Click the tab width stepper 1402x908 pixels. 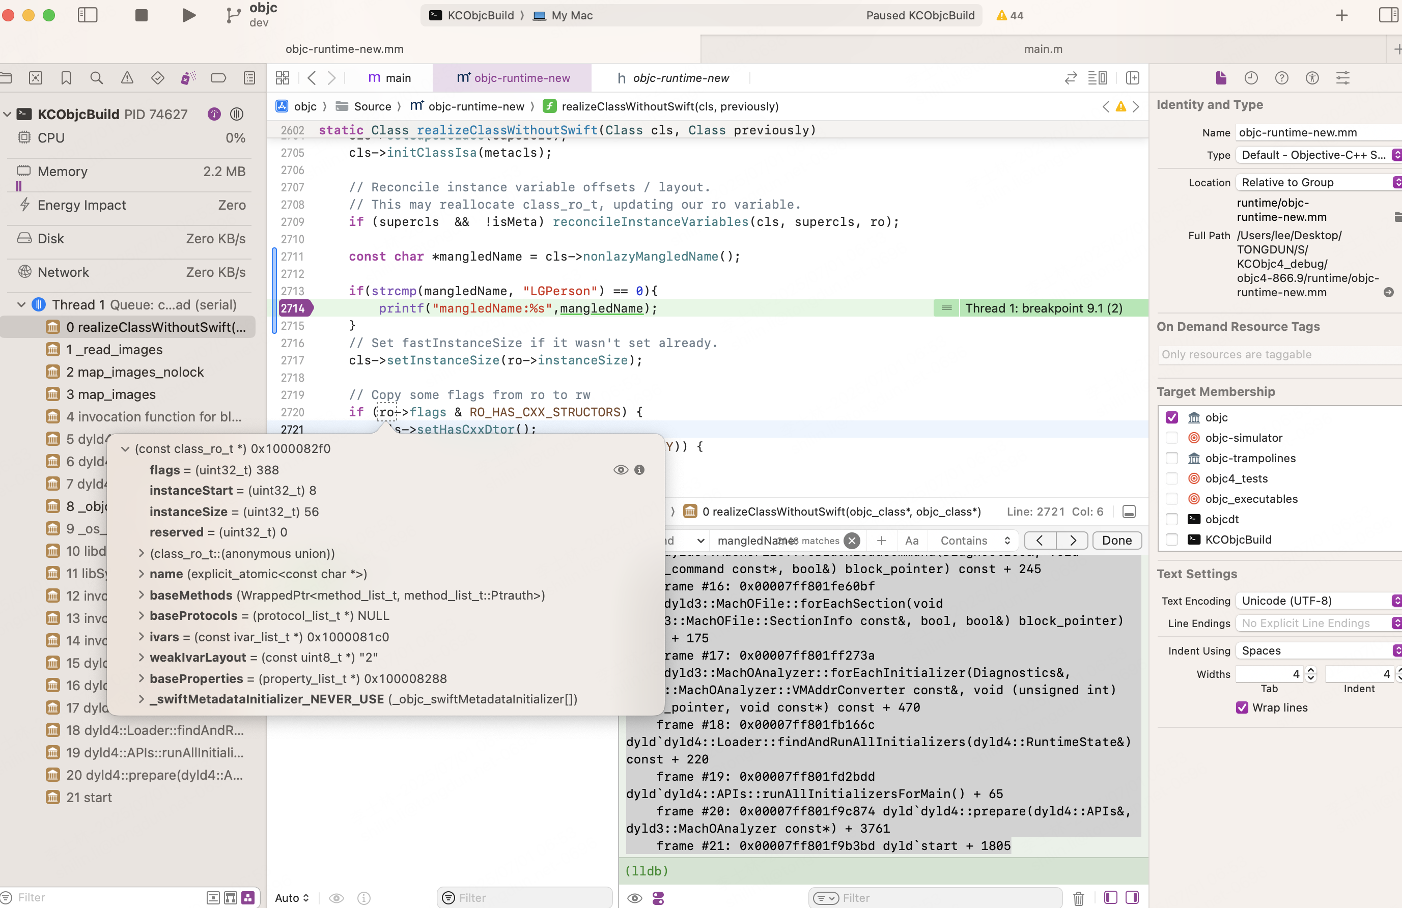pyautogui.click(x=1311, y=674)
